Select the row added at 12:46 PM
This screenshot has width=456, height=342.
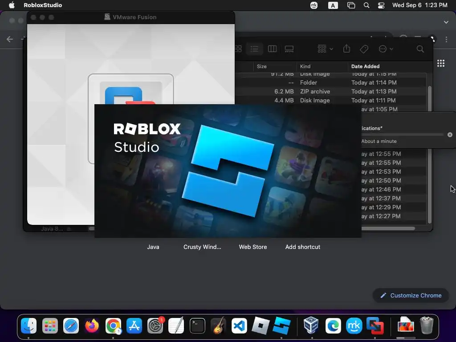(394, 190)
